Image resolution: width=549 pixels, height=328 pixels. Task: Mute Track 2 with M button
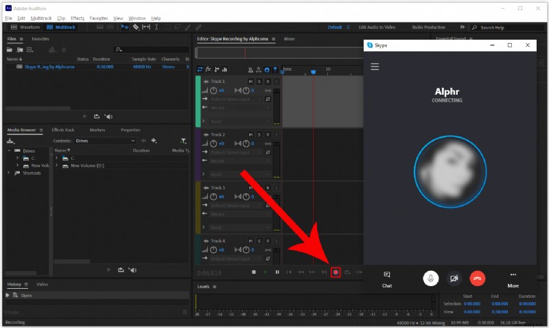(250, 134)
